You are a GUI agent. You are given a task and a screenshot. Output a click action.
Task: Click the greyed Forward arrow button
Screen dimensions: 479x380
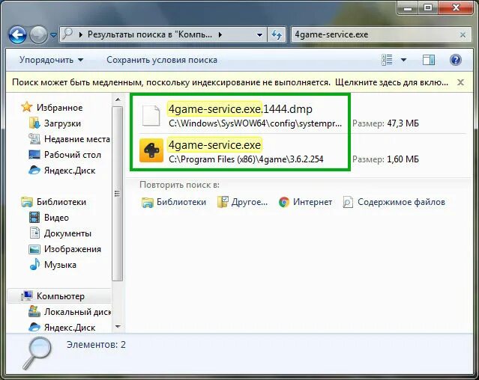pos(38,34)
